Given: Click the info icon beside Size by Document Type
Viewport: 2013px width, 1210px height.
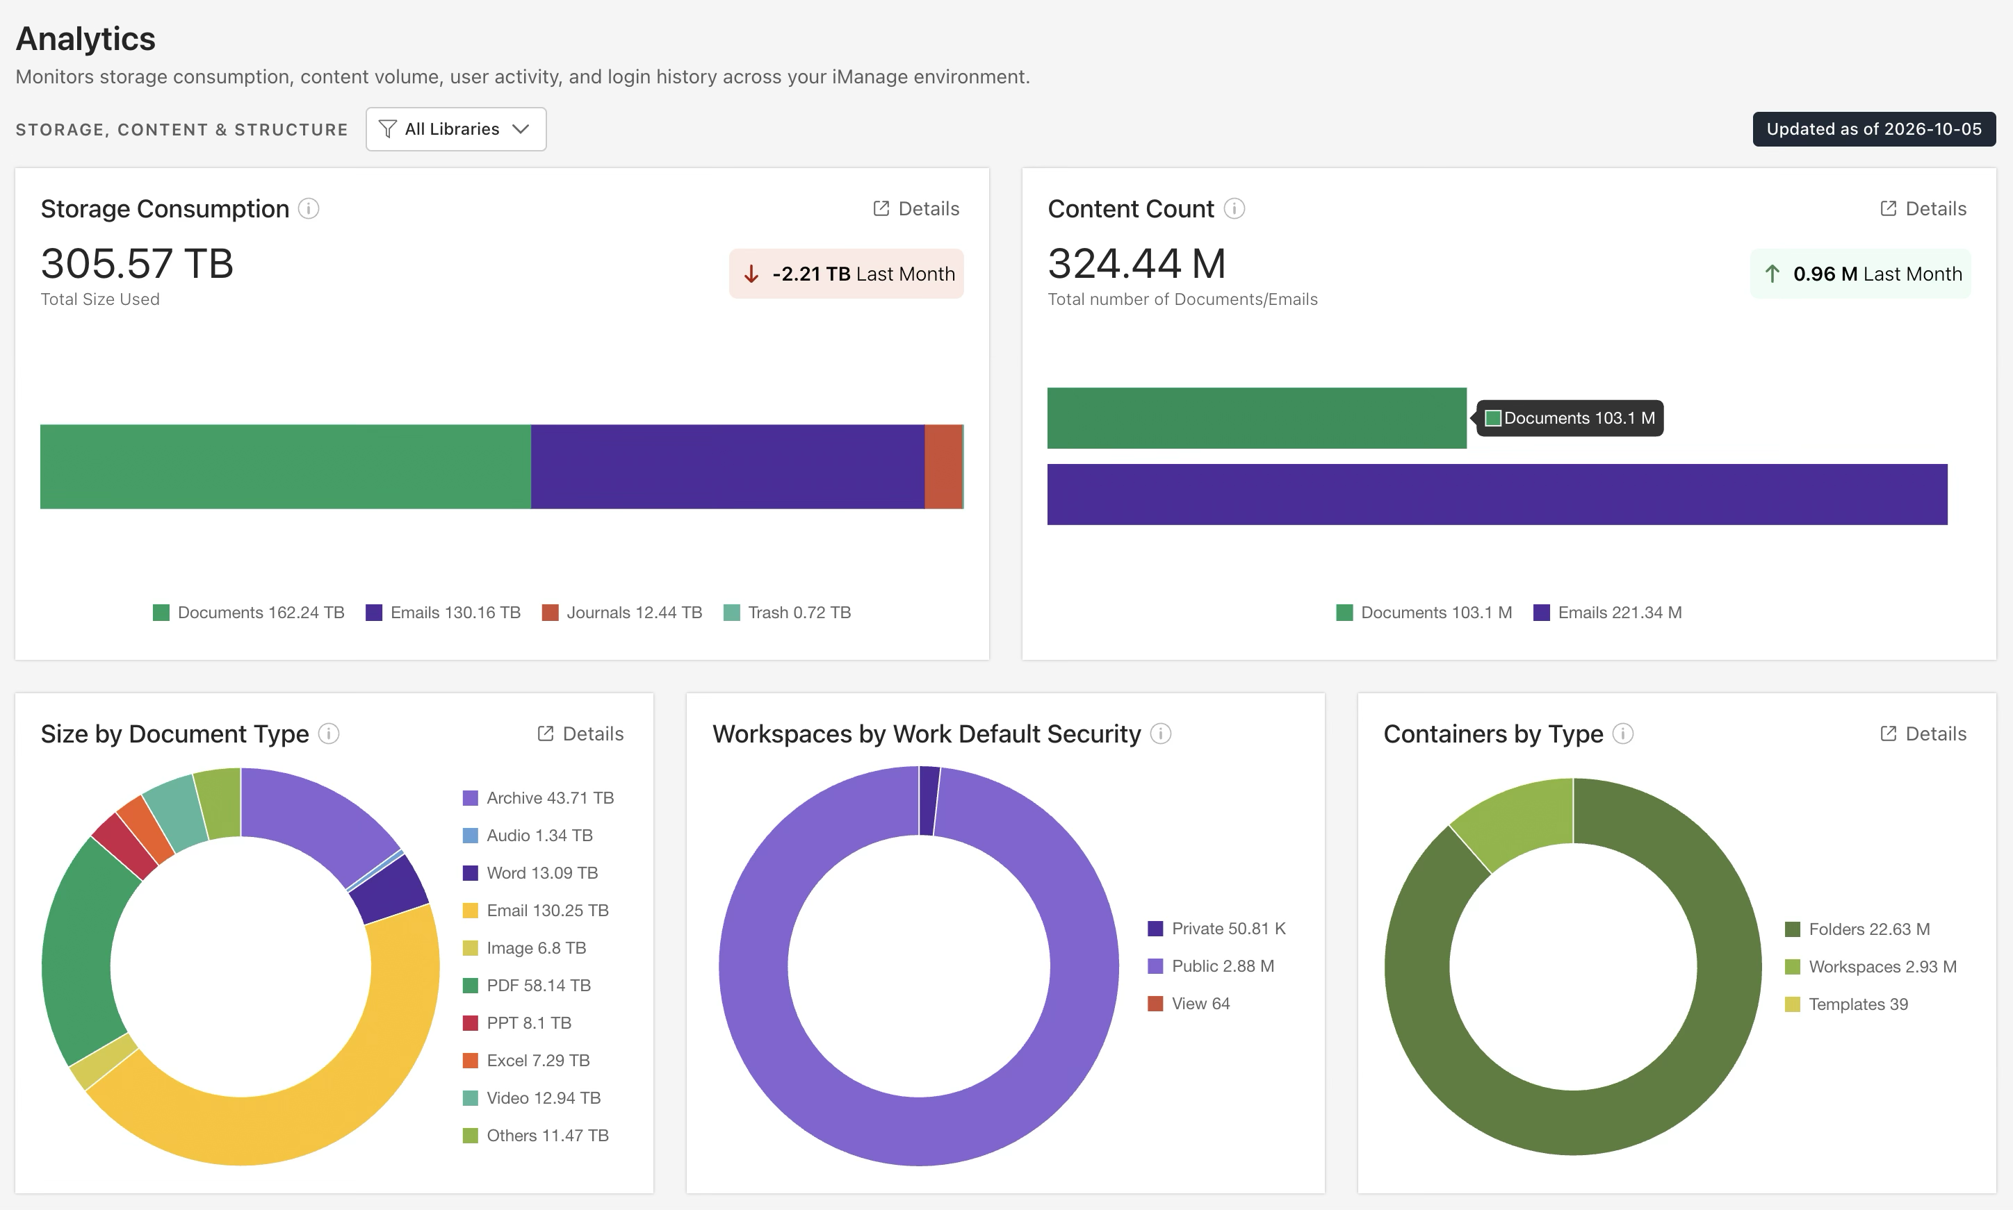Looking at the screenshot, I should point(329,734).
